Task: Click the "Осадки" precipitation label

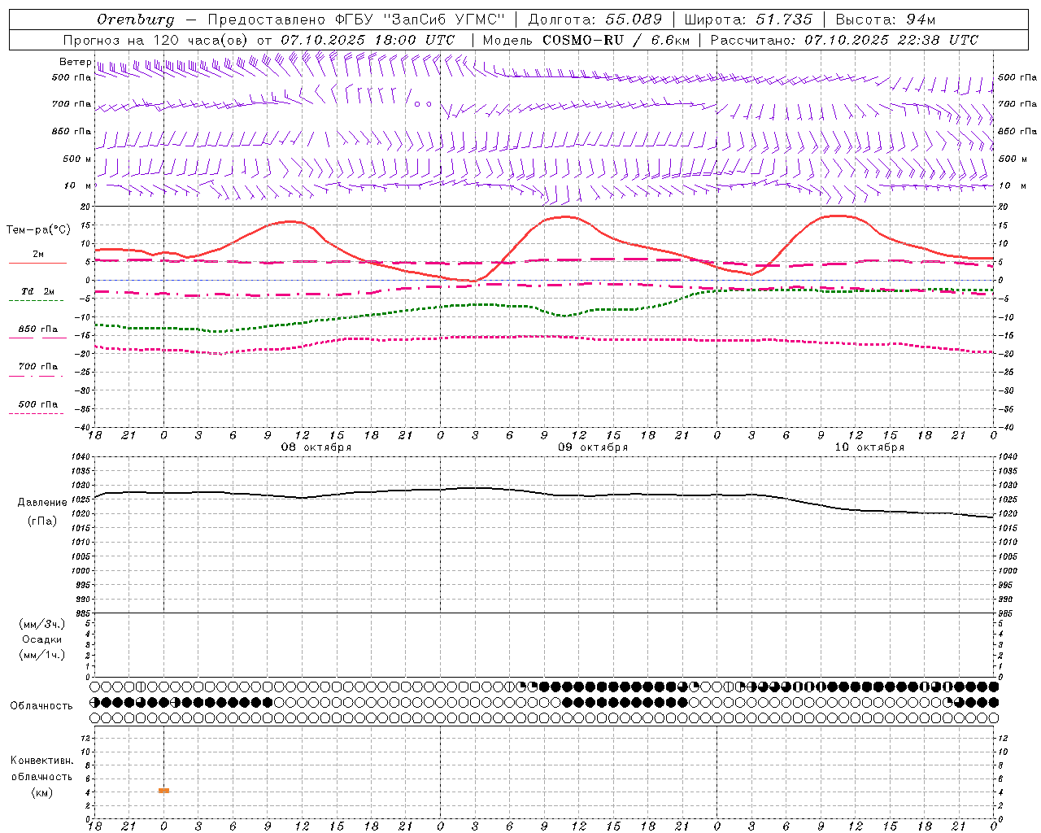Action: point(41,639)
